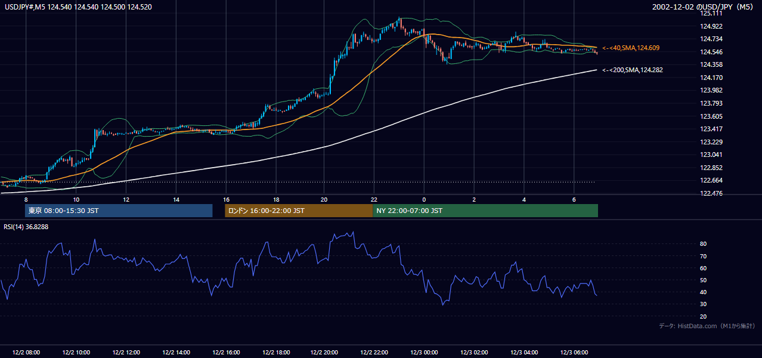
Task: Click price axis value 125.111
Action: (711, 13)
